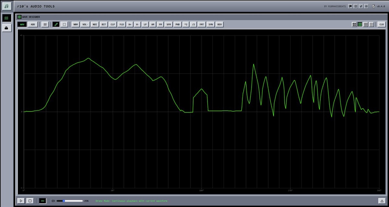Select the dashed rectangle selection tool
Image resolution: width=389 pixels, height=207 pixels.
click(64, 24)
